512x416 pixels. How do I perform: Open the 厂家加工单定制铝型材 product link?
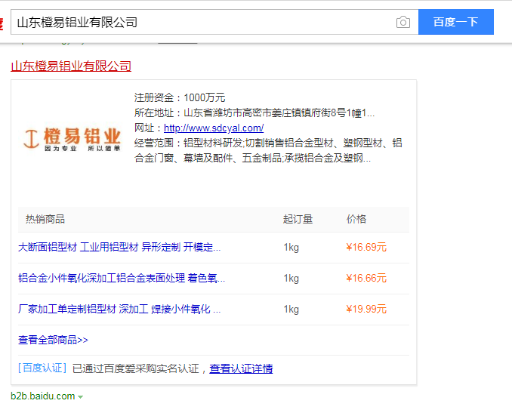(119, 309)
